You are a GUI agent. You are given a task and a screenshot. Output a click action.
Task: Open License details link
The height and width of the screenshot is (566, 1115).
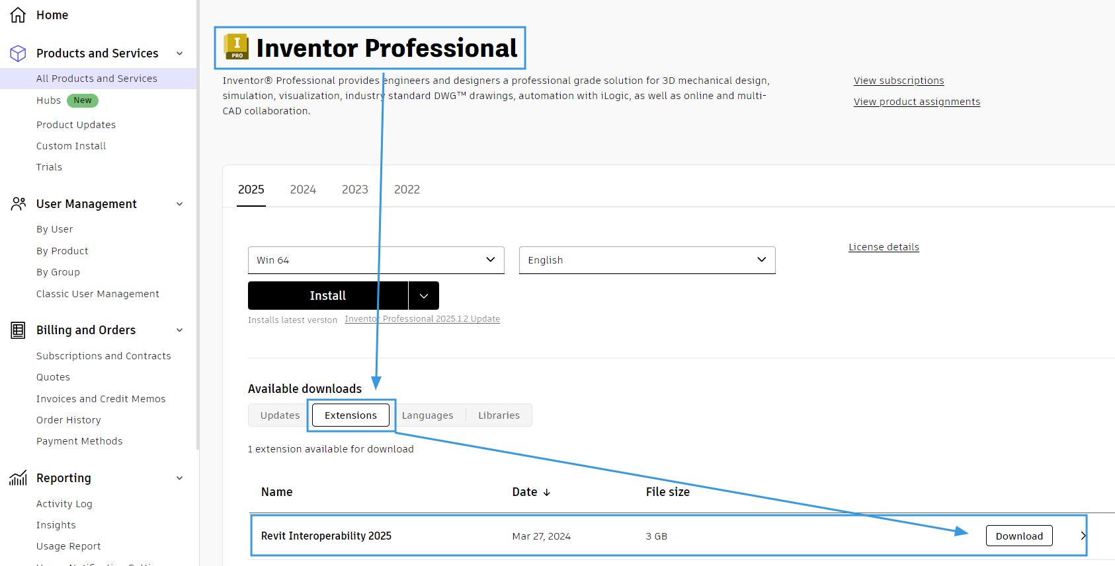[x=884, y=247]
